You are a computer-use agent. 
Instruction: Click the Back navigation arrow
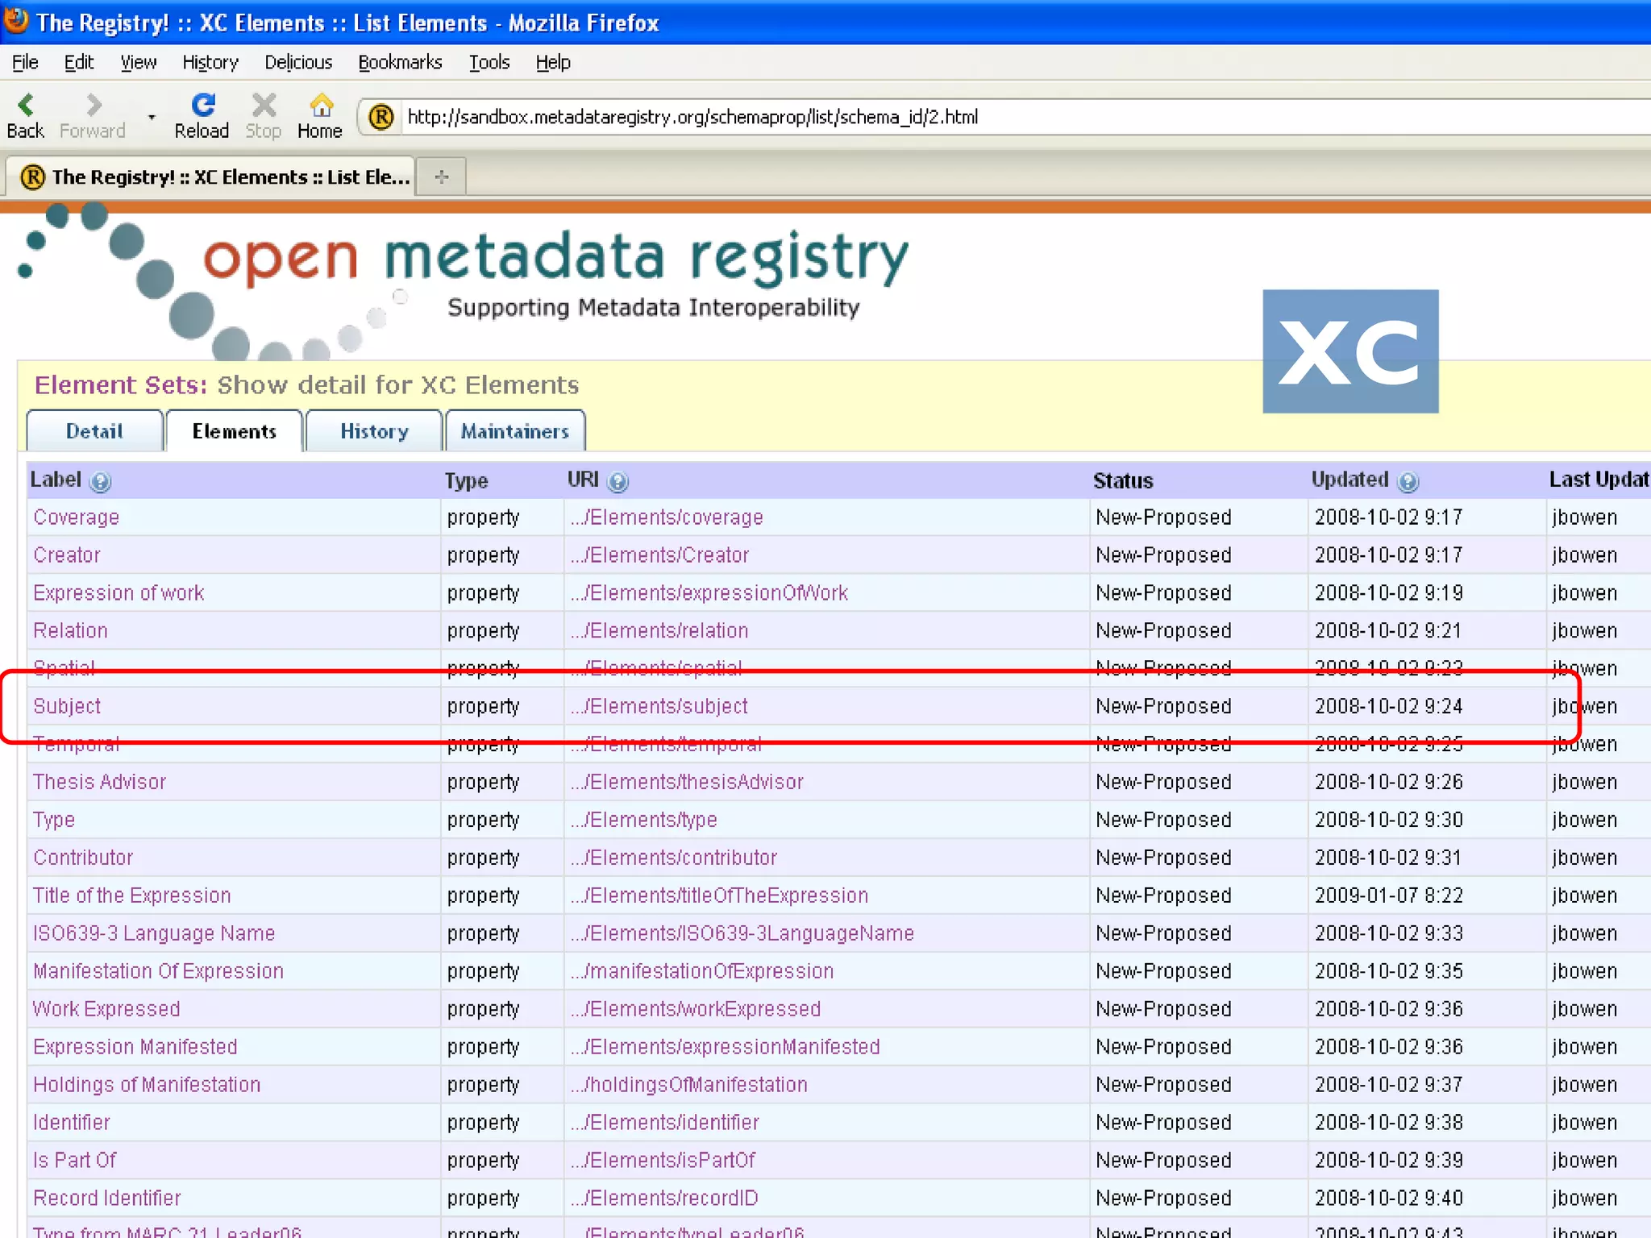point(26,106)
